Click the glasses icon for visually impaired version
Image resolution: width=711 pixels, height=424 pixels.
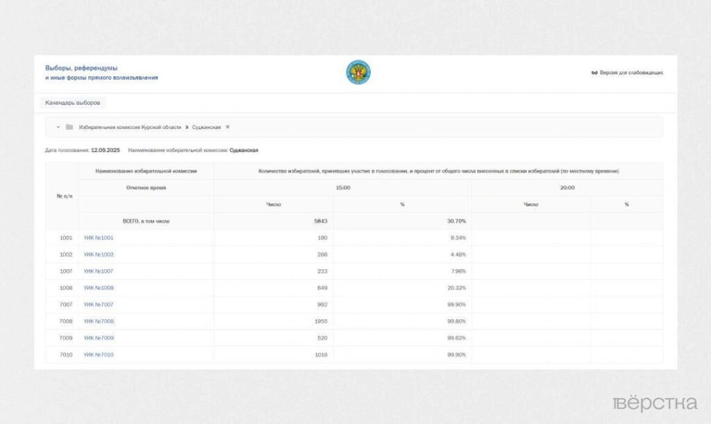594,72
